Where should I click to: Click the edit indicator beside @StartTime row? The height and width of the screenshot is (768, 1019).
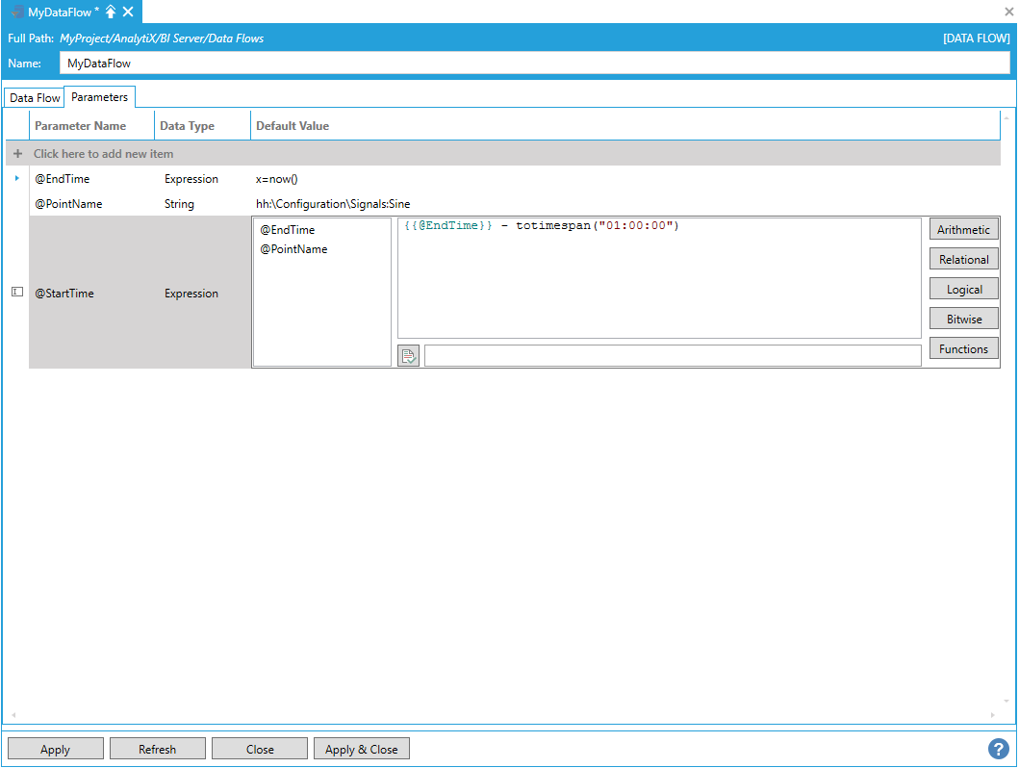[16, 293]
